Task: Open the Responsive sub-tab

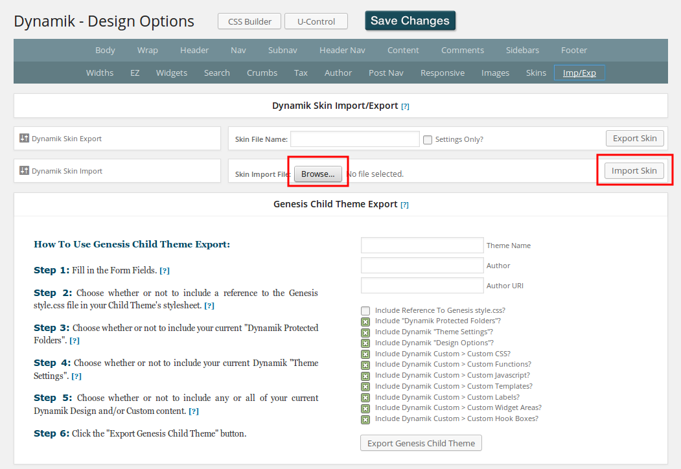Action: pyautogui.click(x=442, y=73)
